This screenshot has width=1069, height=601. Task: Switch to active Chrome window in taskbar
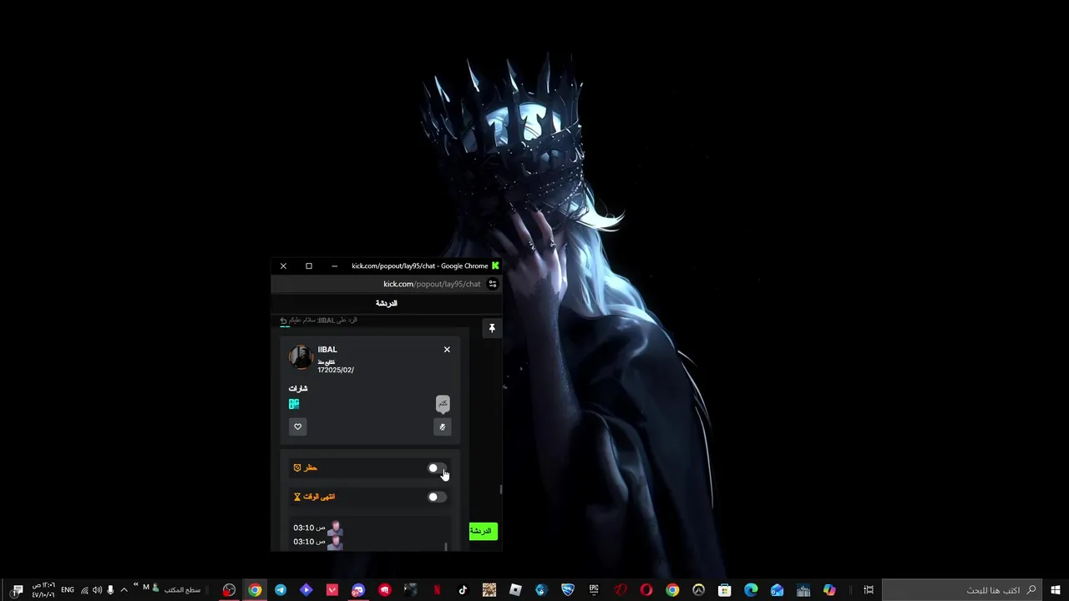pyautogui.click(x=254, y=590)
